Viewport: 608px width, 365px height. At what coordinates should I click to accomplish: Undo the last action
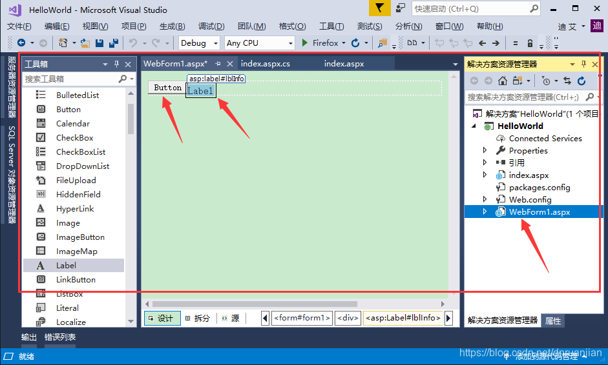(x=133, y=43)
